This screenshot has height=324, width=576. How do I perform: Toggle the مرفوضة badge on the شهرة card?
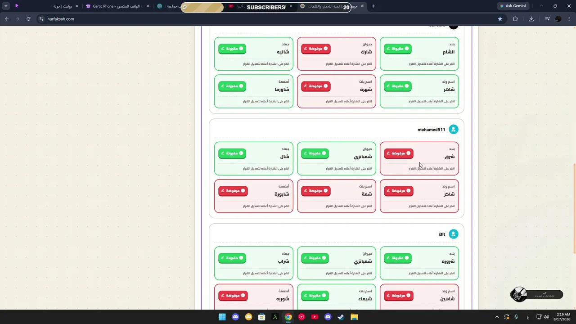tap(315, 86)
